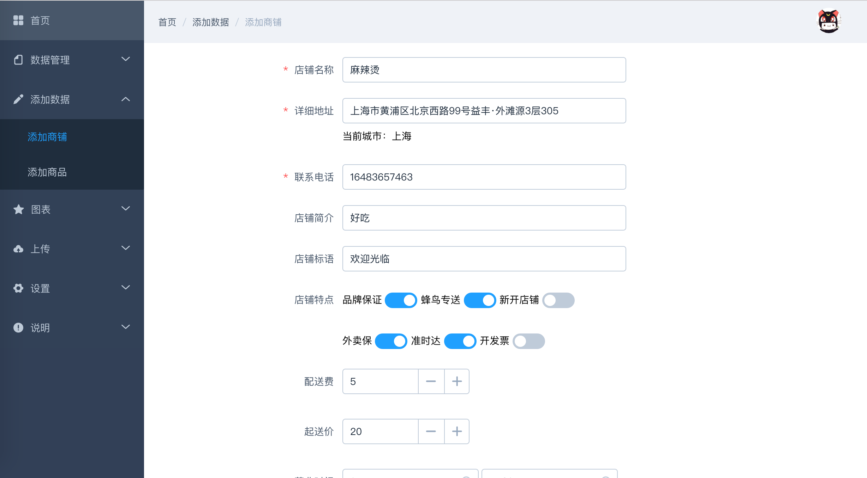
Task: Focus the 店铺名称 input field
Action: click(484, 70)
